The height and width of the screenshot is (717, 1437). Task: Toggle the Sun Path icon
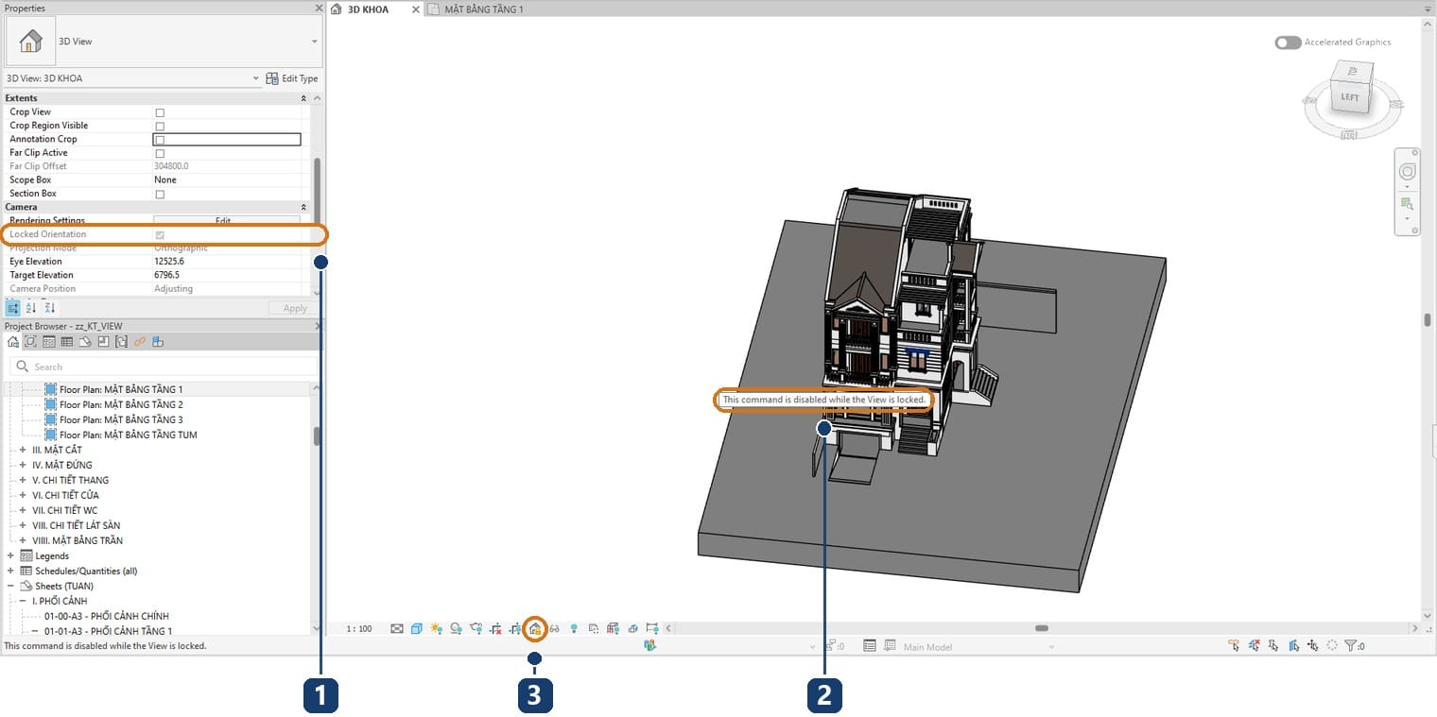437,628
